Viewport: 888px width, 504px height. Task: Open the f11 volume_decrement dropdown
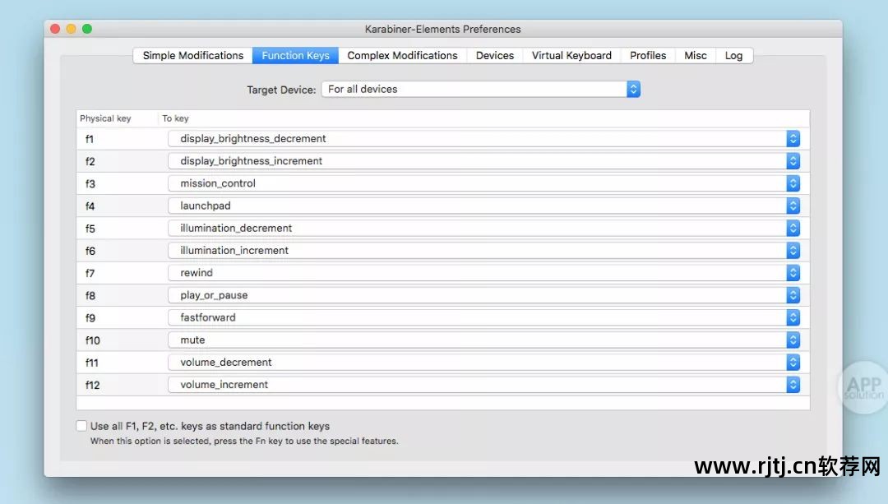point(483,363)
